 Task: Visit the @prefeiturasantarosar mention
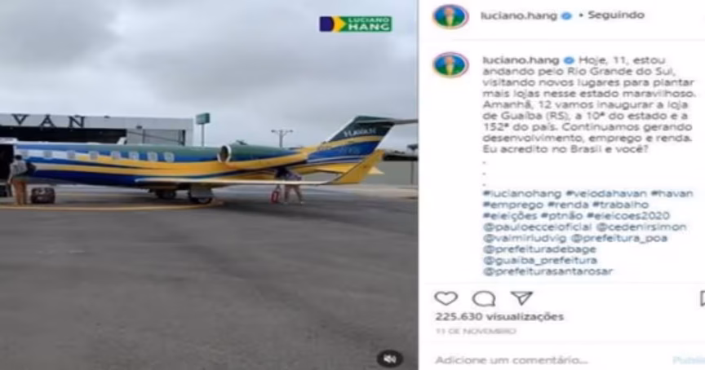click(548, 271)
